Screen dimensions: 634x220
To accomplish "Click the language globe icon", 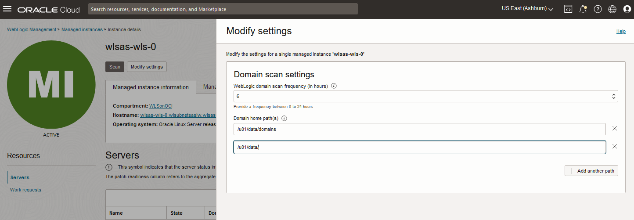I will tap(612, 9).
